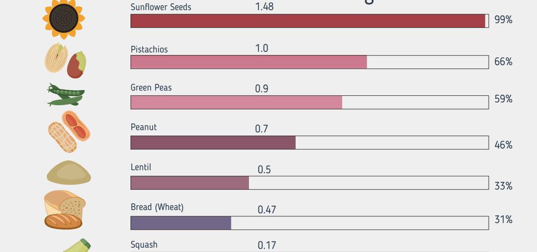
Task: Click the green pea pods icon
Action: (65, 95)
